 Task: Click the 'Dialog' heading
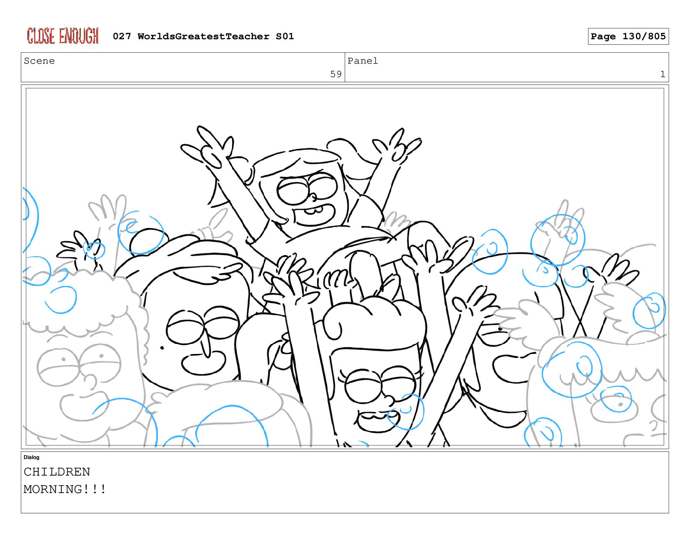click(x=31, y=457)
